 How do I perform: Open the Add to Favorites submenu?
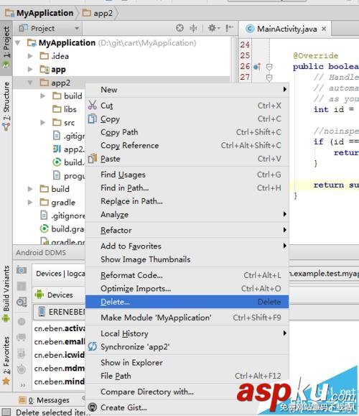tap(187, 246)
